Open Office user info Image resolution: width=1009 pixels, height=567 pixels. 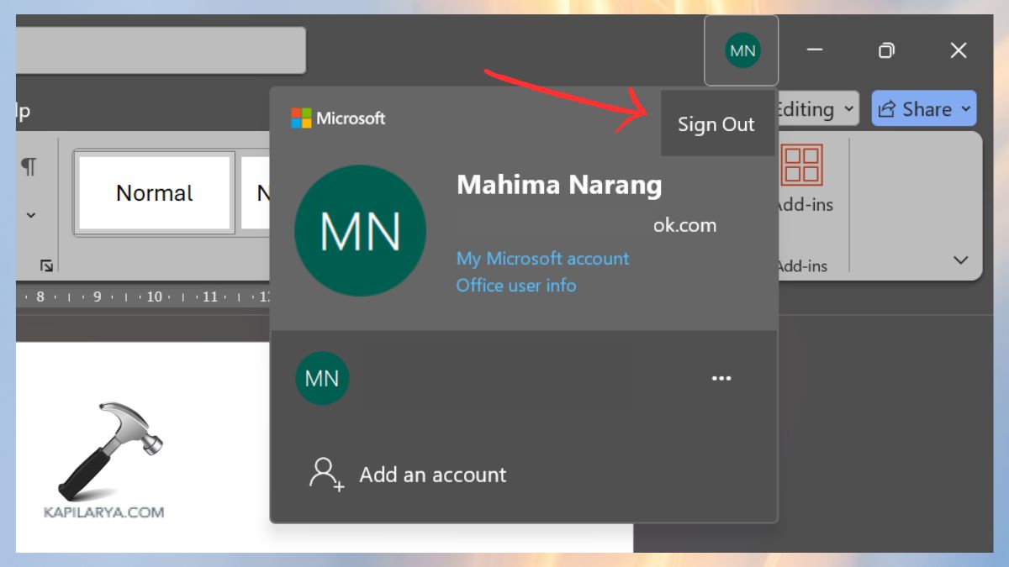[x=516, y=285]
